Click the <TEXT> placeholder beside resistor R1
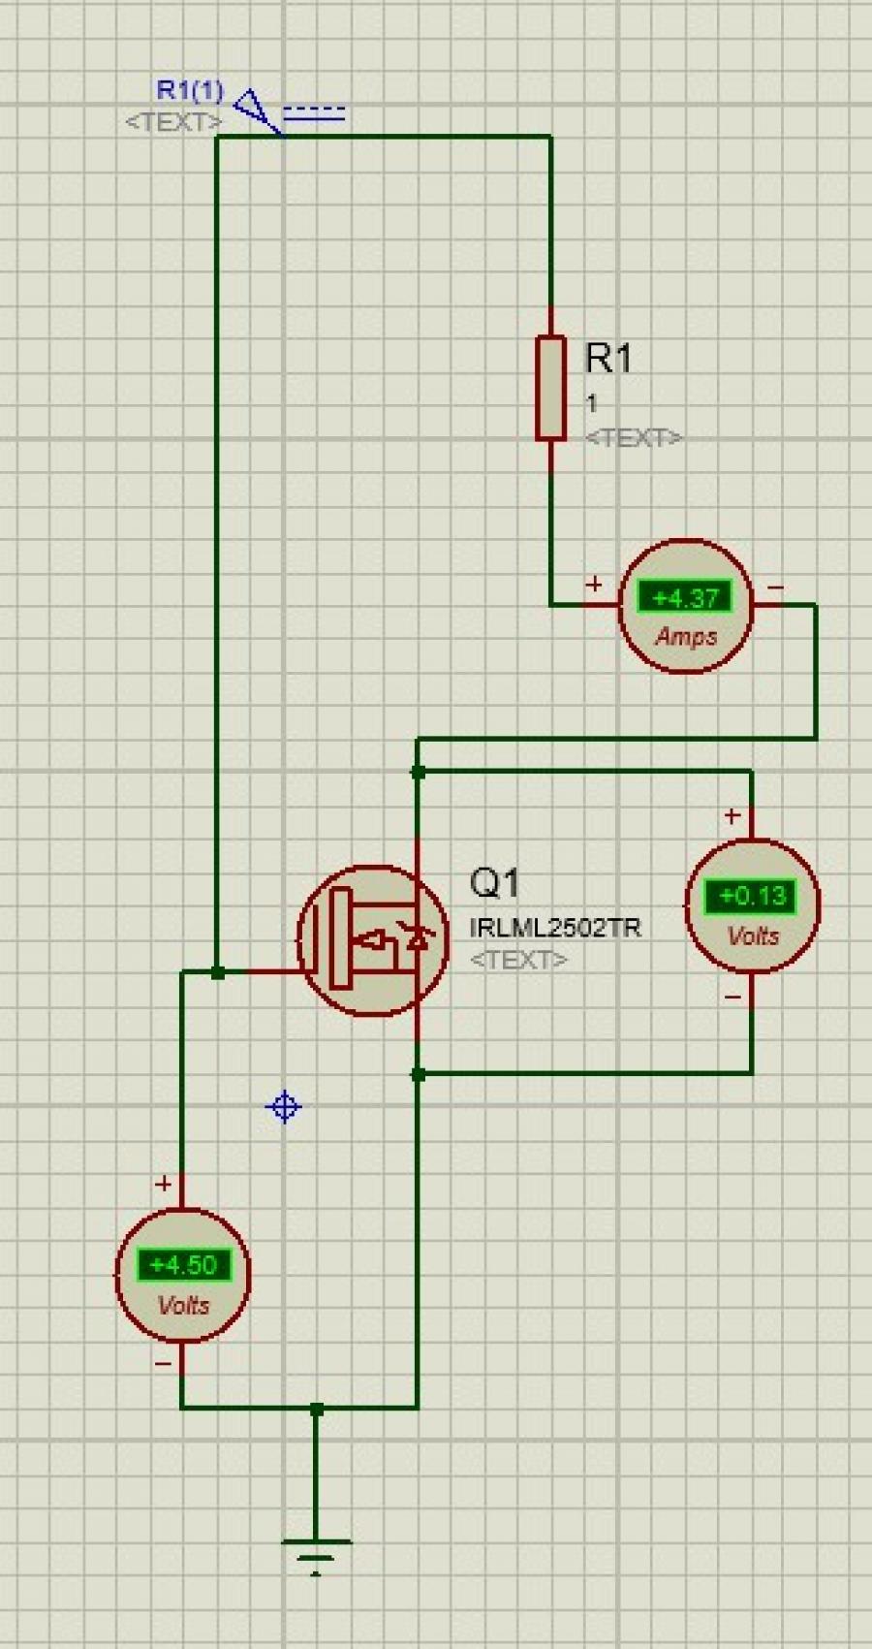Screen dimensions: 872x1649 pos(633,437)
